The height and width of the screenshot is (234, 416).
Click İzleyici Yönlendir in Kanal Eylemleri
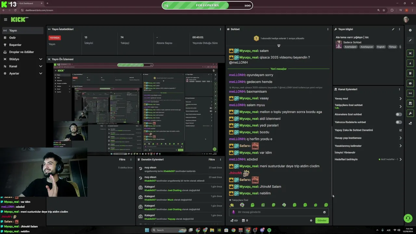coord(345,152)
